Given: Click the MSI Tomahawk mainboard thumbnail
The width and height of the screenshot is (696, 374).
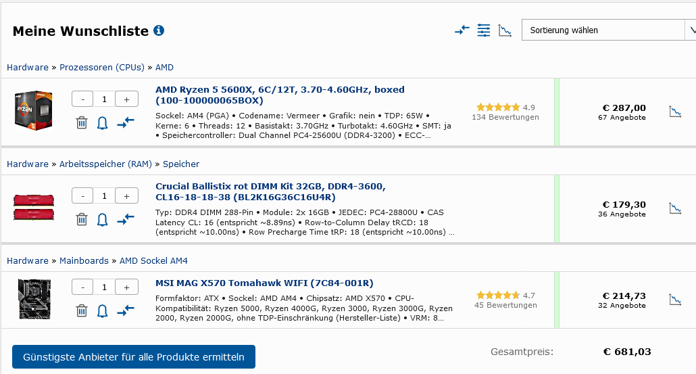Looking at the screenshot, I should pyautogui.click(x=34, y=298).
